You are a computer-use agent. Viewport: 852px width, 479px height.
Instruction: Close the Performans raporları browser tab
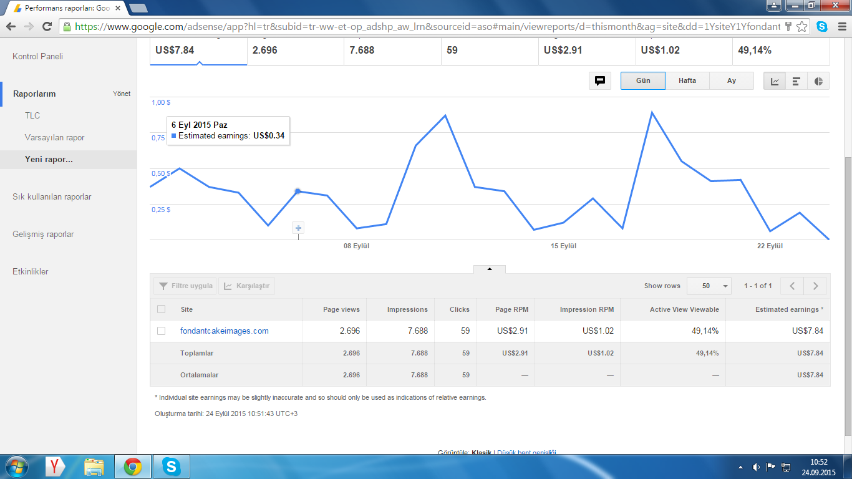119,8
